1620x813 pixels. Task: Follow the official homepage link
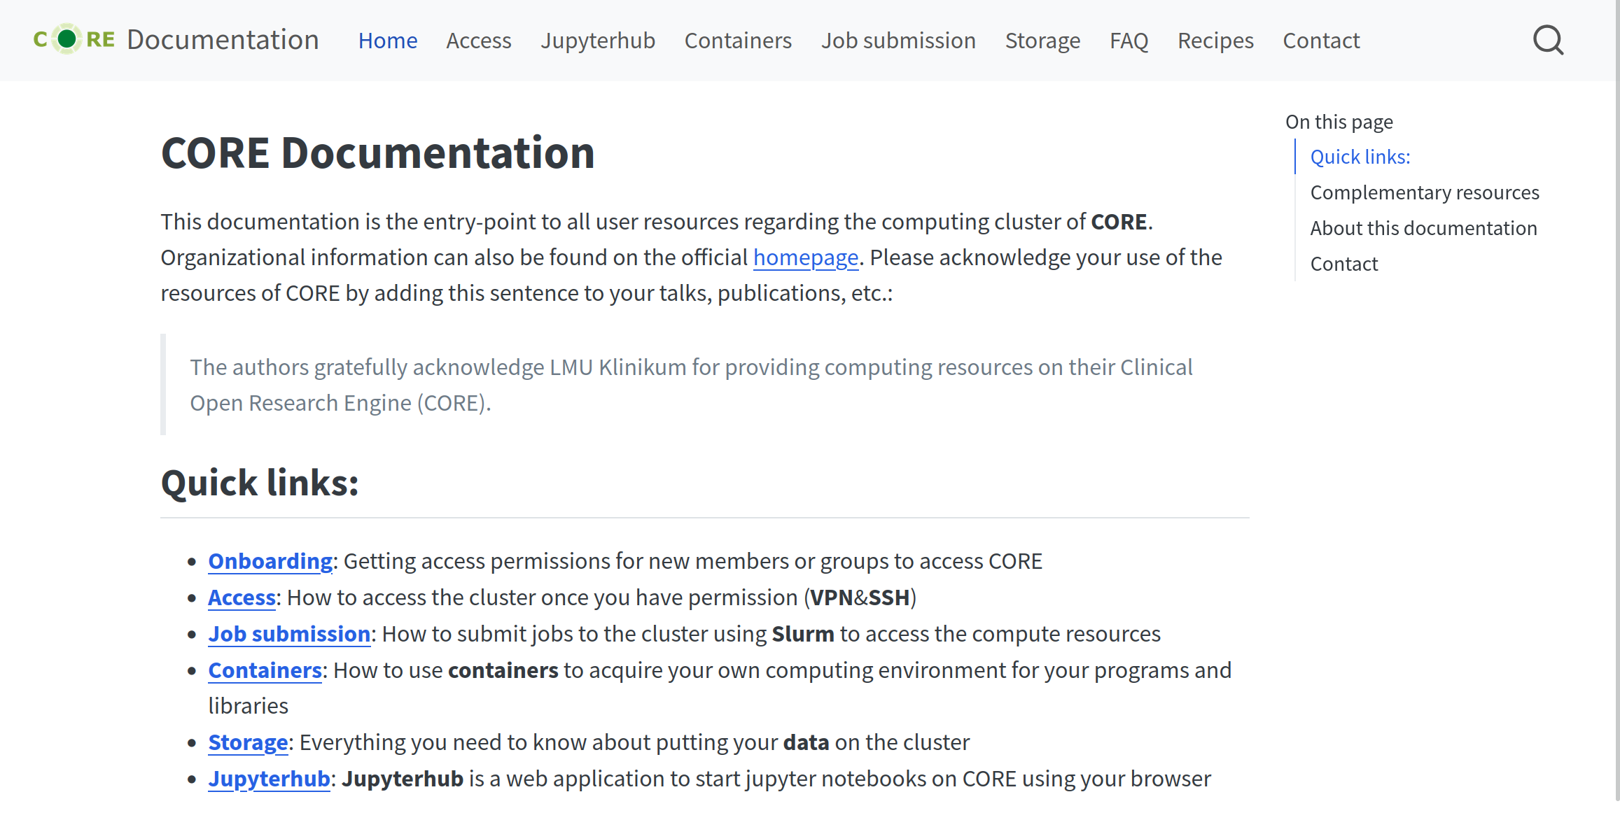[806, 257]
